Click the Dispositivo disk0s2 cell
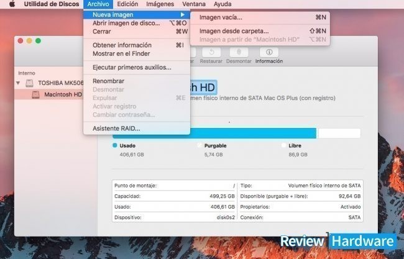Viewport: 404px width, 259px height. (x=175, y=217)
